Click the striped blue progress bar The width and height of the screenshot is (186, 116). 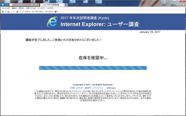[x=93, y=68]
